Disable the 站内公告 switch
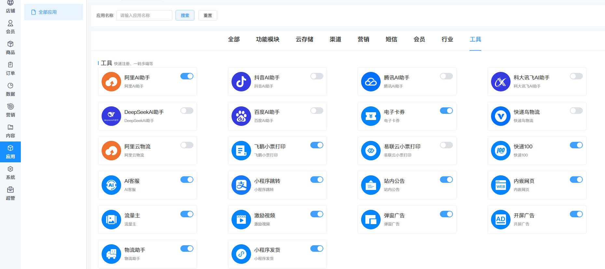 click(x=446, y=180)
